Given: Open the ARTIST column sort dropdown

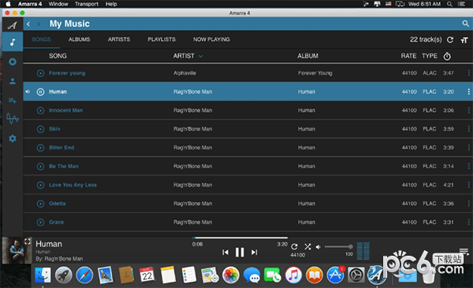Looking at the screenshot, I should pos(201,56).
